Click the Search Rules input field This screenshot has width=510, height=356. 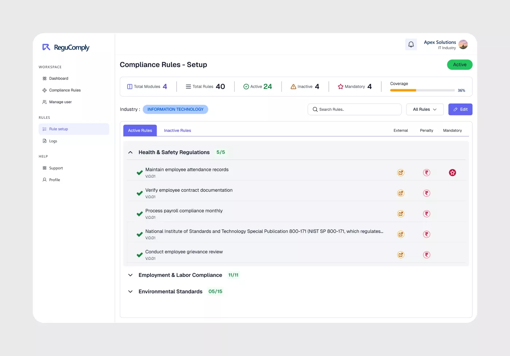(354, 109)
